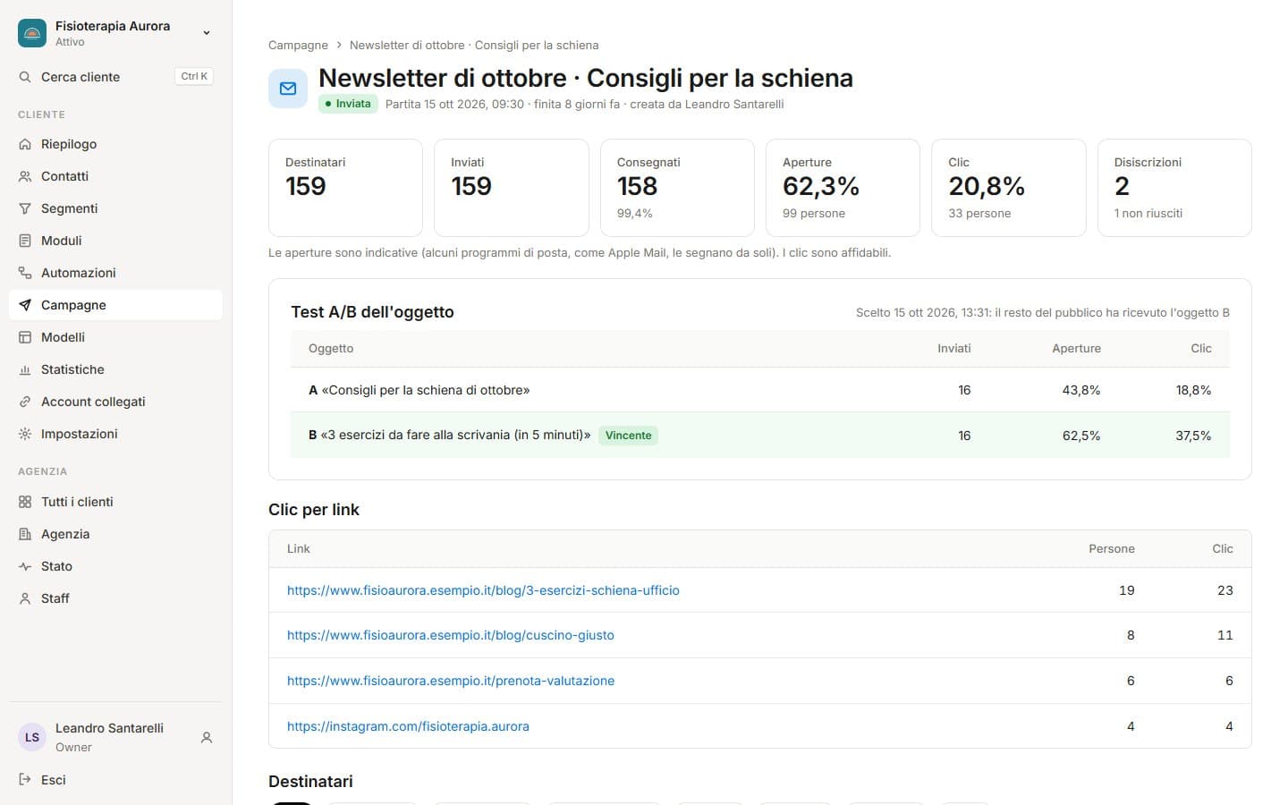This screenshot has width=1288, height=805.
Task: Click subject B «3 esercizi da fare alla scrivania»
Action: tap(450, 436)
